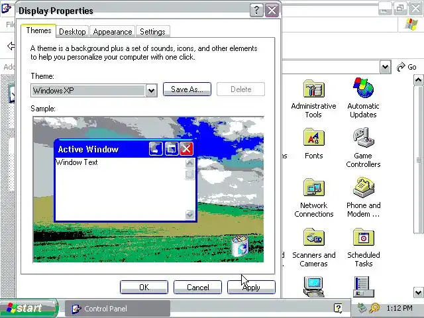This screenshot has width=424, height=318.
Task: Click the maximize icon in Active Window sample
Action: pyautogui.click(x=172, y=148)
